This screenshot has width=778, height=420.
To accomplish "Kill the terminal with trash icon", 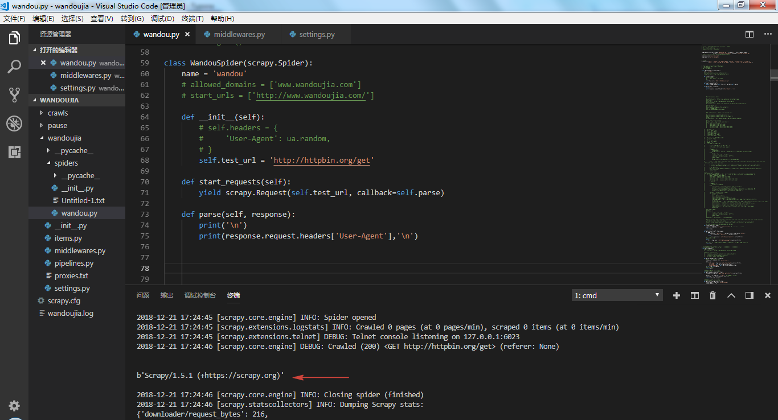I will pos(713,295).
